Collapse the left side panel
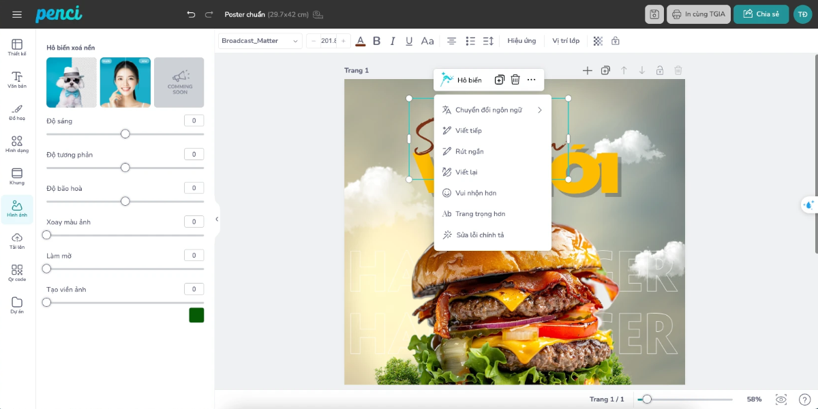The height and width of the screenshot is (409, 818). pyautogui.click(x=217, y=219)
